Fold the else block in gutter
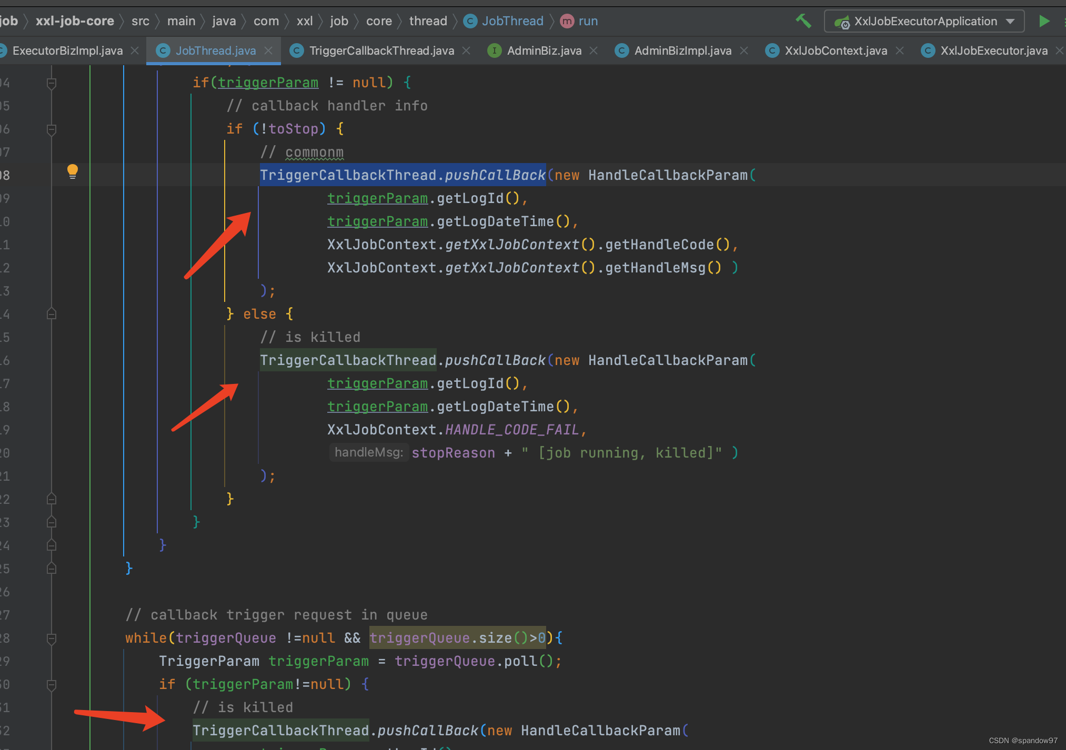Image resolution: width=1066 pixels, height=750 pixels. point(52,314)
